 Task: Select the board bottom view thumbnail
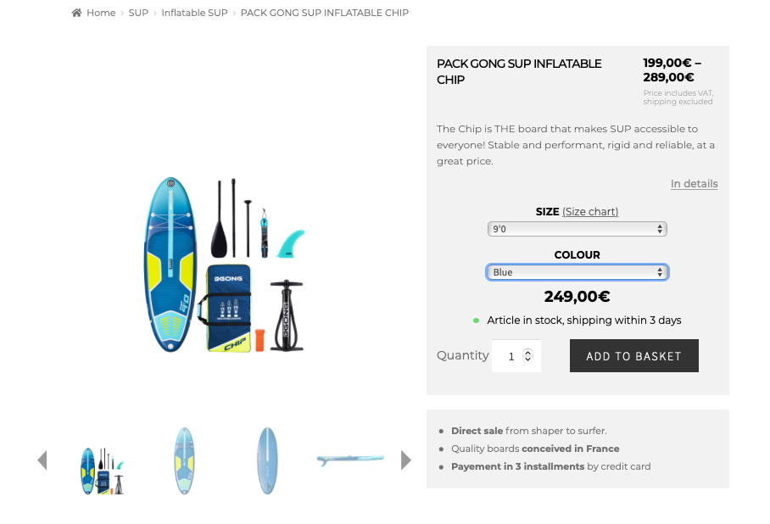tap(267, 460)
